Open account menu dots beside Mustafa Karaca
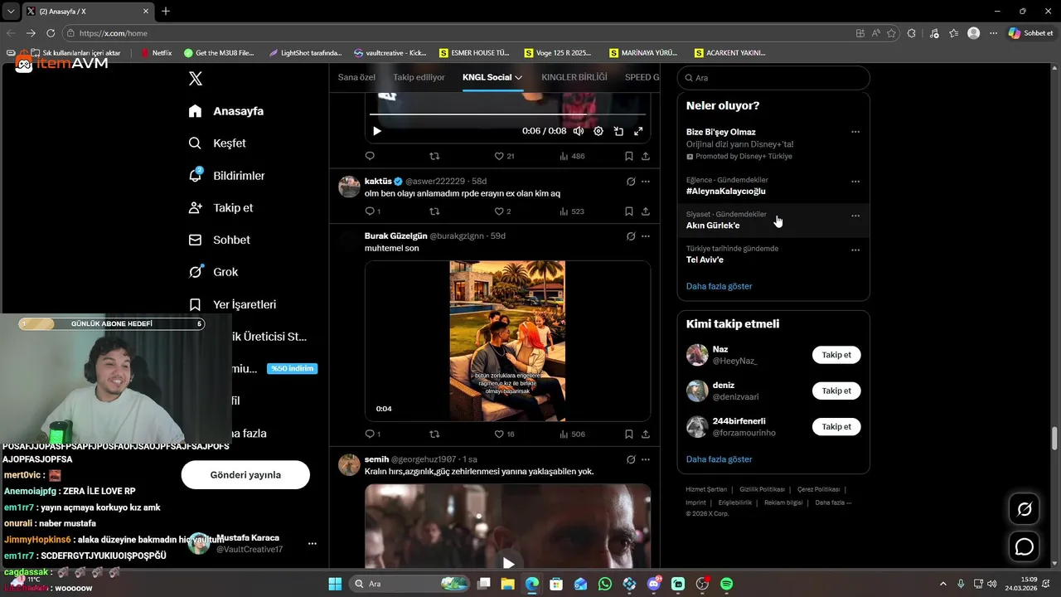This screenshot has height=597, width=1061. point(312,544)
